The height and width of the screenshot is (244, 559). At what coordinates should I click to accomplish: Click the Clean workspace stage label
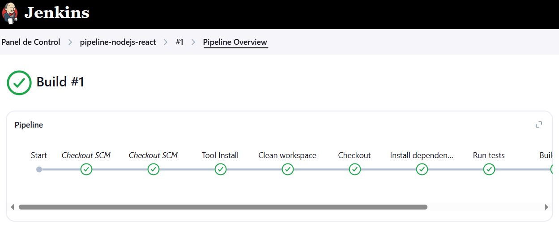click(287, 155)
